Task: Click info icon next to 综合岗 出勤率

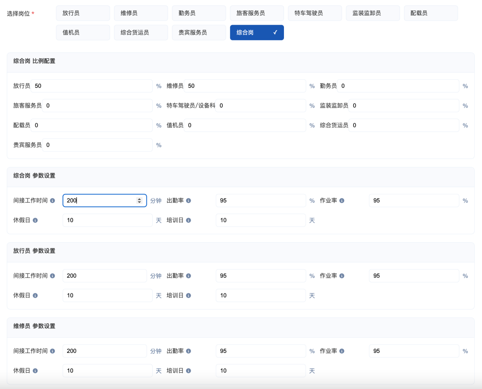Action: (x=189, y=201)
